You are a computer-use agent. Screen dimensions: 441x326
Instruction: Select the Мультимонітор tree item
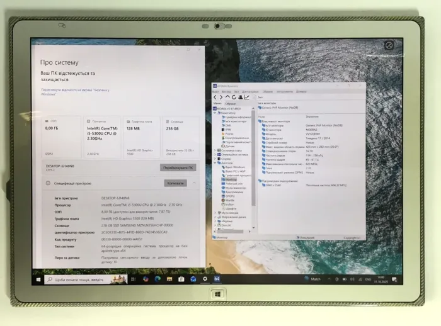pyautogui.click(x=234, y=188)
